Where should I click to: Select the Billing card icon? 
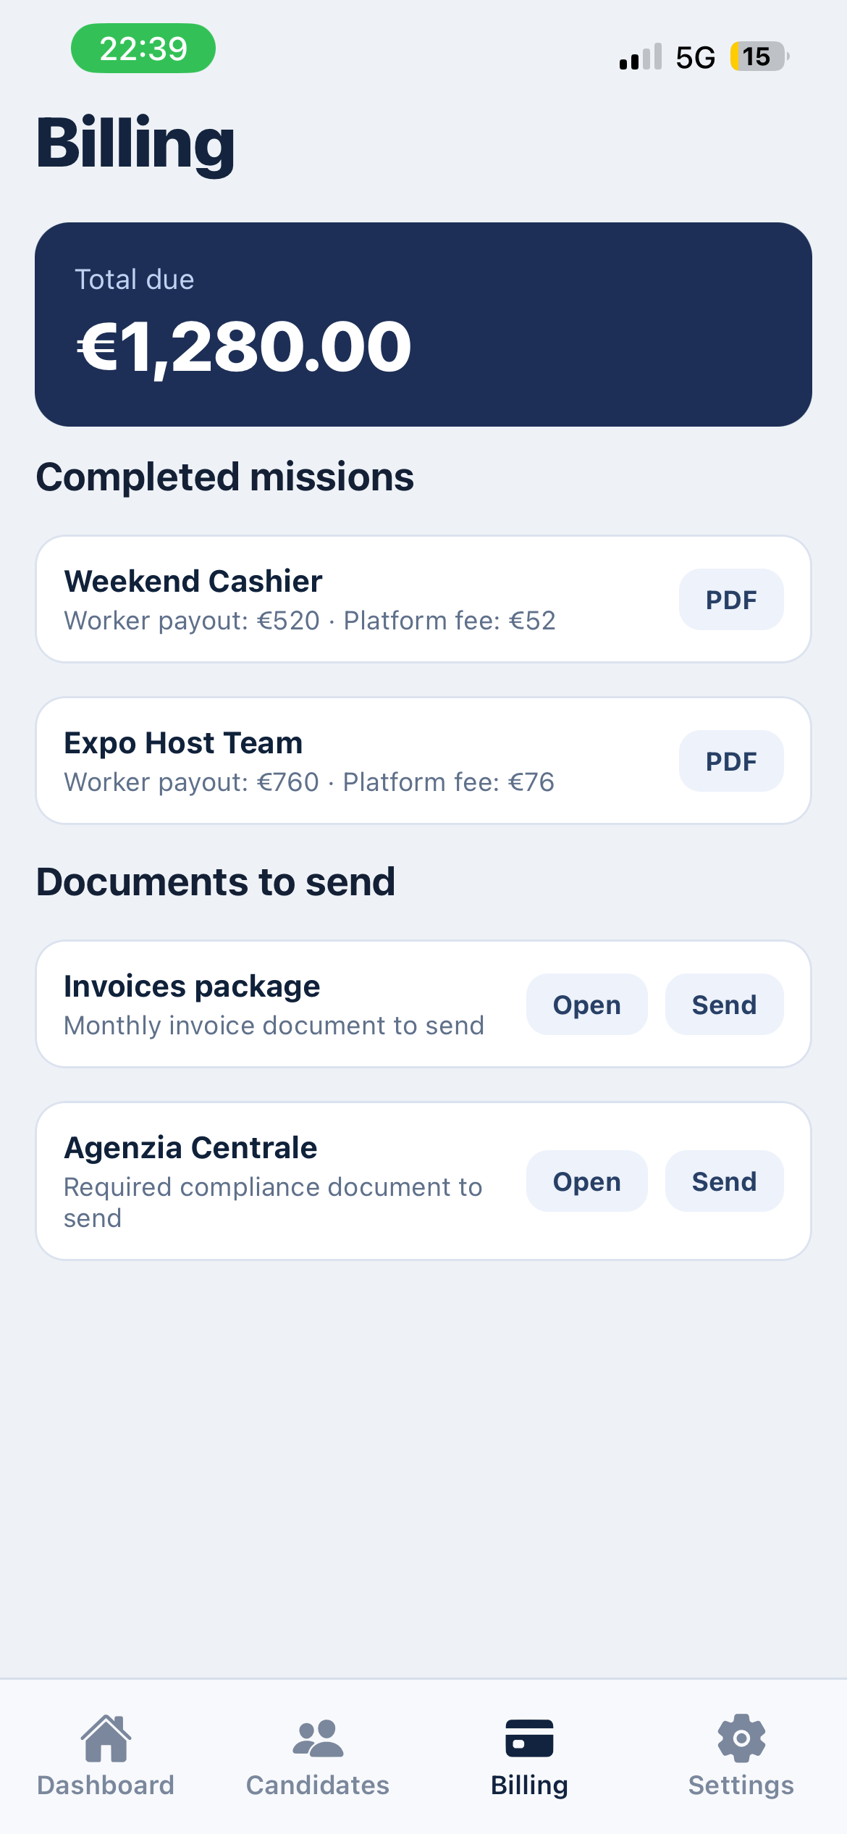pos(529,1738)
